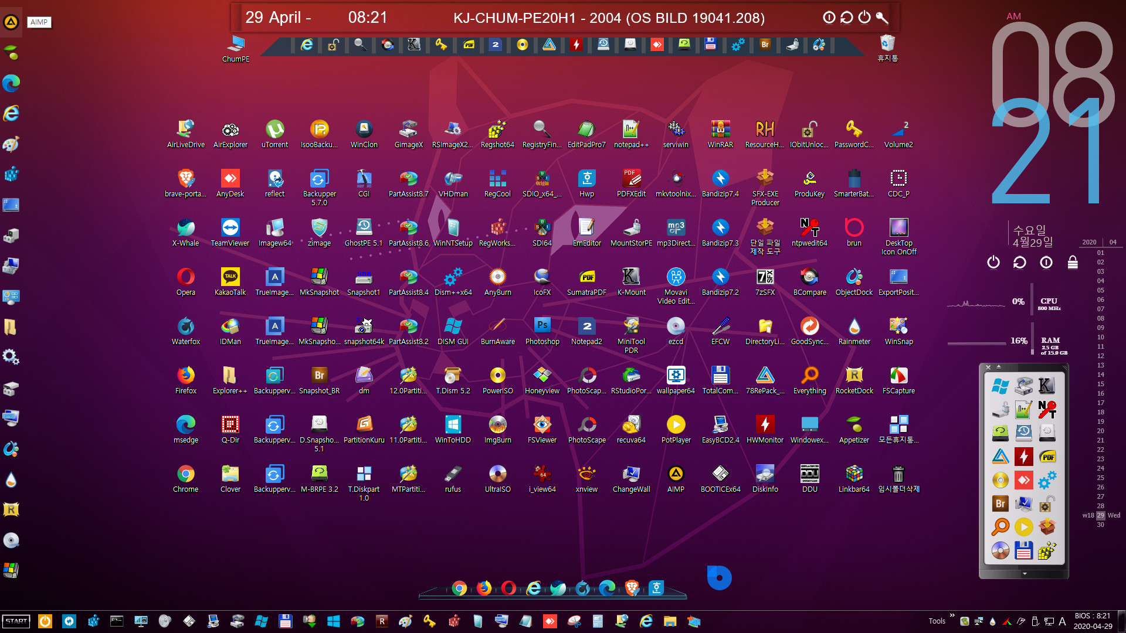Open Windows logo icon in floating dock panel
This screenshot has height=633, width=1126.
coord(1000,386)
